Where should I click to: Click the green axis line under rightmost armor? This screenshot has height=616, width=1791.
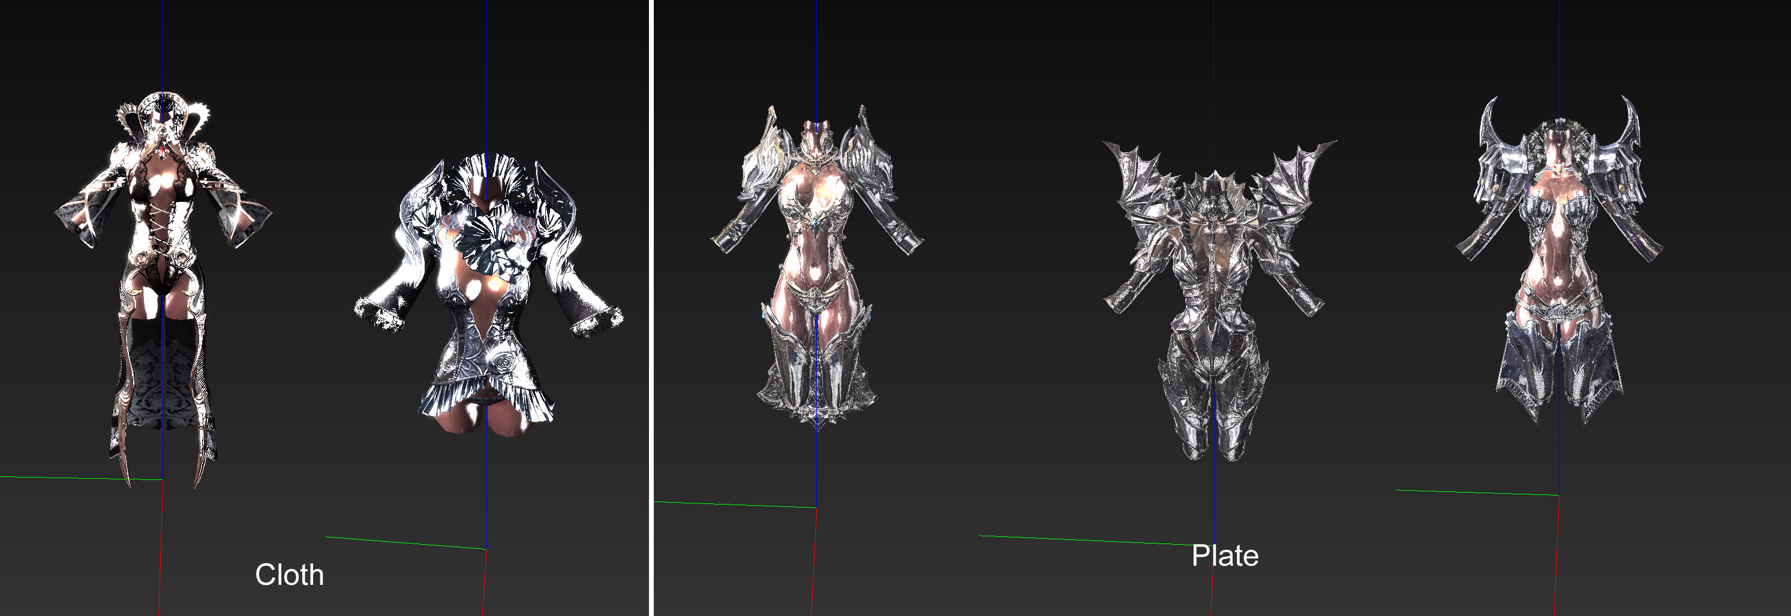pos(1478,493)
